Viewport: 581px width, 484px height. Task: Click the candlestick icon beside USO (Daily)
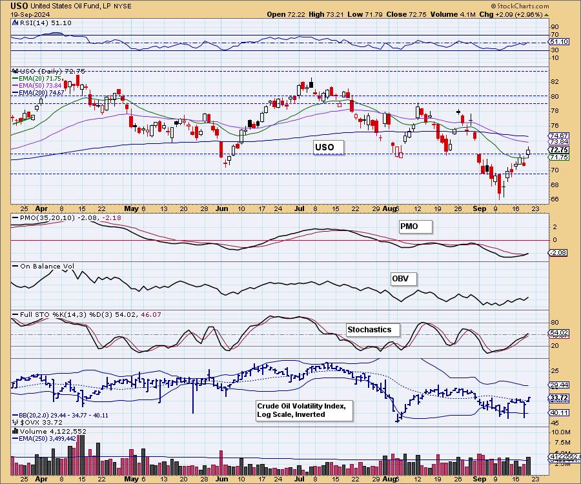[15, 71]
